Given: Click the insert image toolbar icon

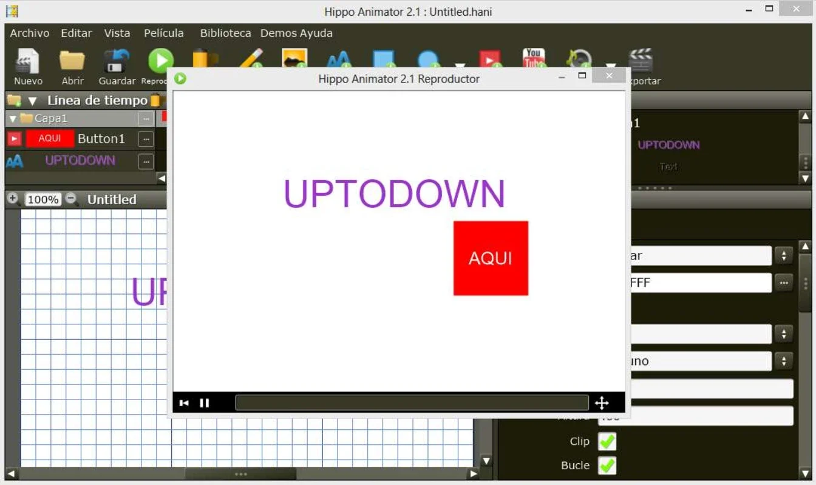Looking at the screenshot, I should pos(294,58).
